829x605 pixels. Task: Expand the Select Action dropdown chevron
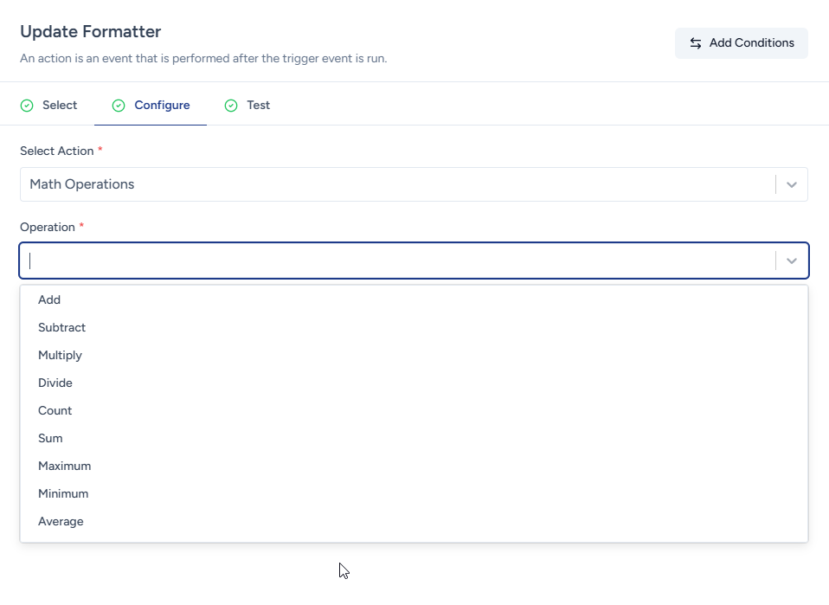(791, 184)
